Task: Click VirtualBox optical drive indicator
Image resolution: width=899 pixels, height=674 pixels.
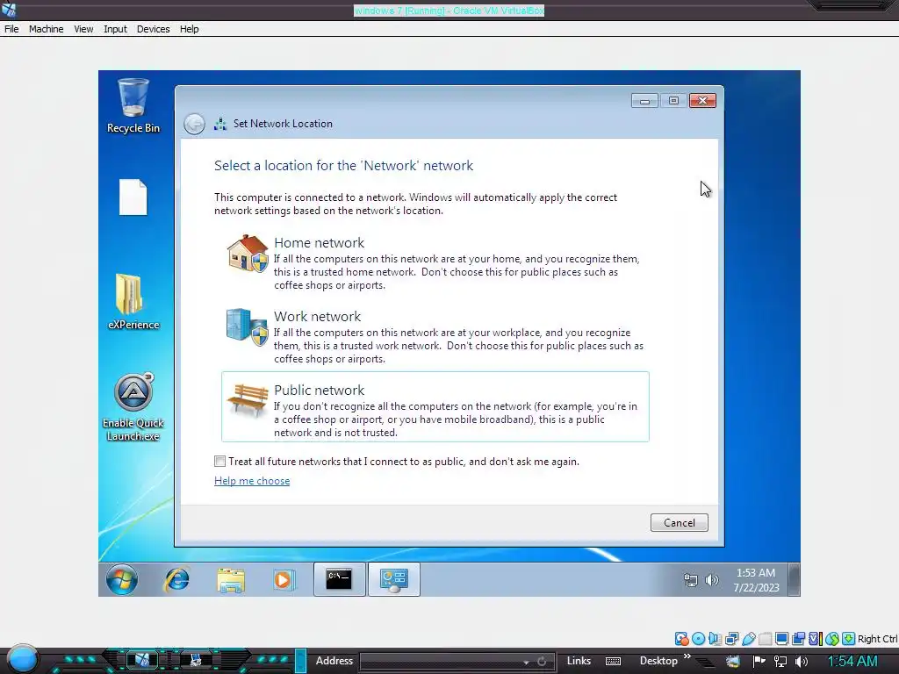Action: tap(698, 639)
